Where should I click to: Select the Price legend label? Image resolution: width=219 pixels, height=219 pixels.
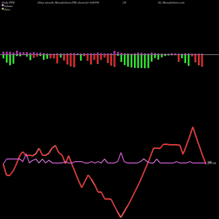7,10
